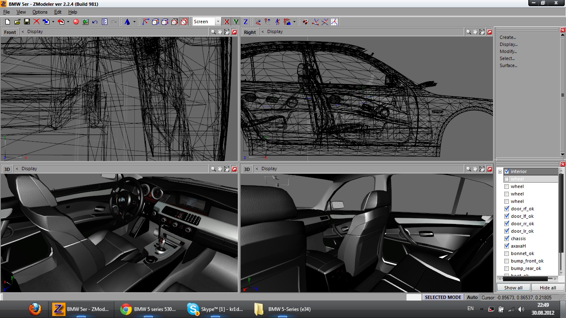Uncheck the door_lr_ok checkbox
The height and width of the screenshot is (318, 566).
click(506, 231)
